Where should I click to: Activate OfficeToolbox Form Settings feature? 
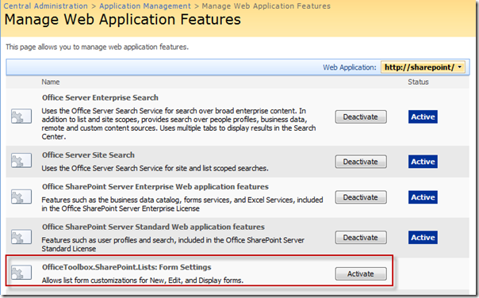click(x=361, y=274)
